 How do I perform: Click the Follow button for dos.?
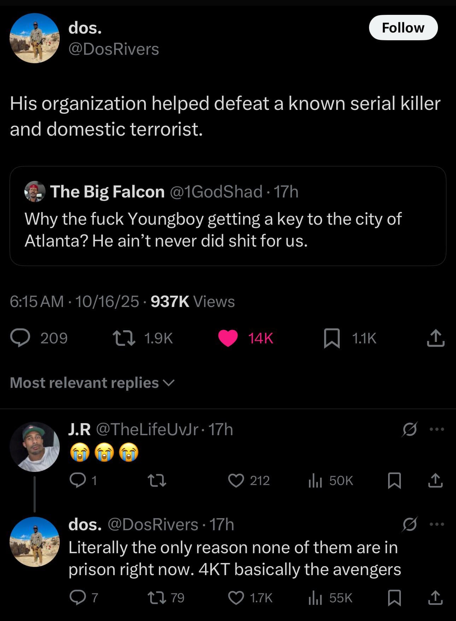(403, 28)
